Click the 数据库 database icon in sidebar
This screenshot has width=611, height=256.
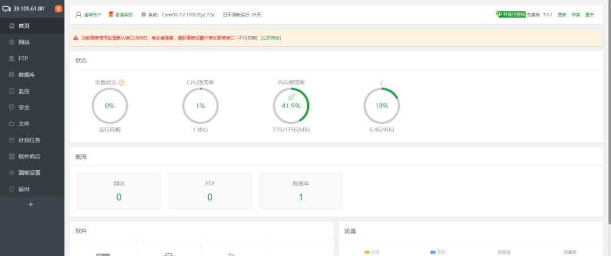pyautogui.click(x=12, y=75)
